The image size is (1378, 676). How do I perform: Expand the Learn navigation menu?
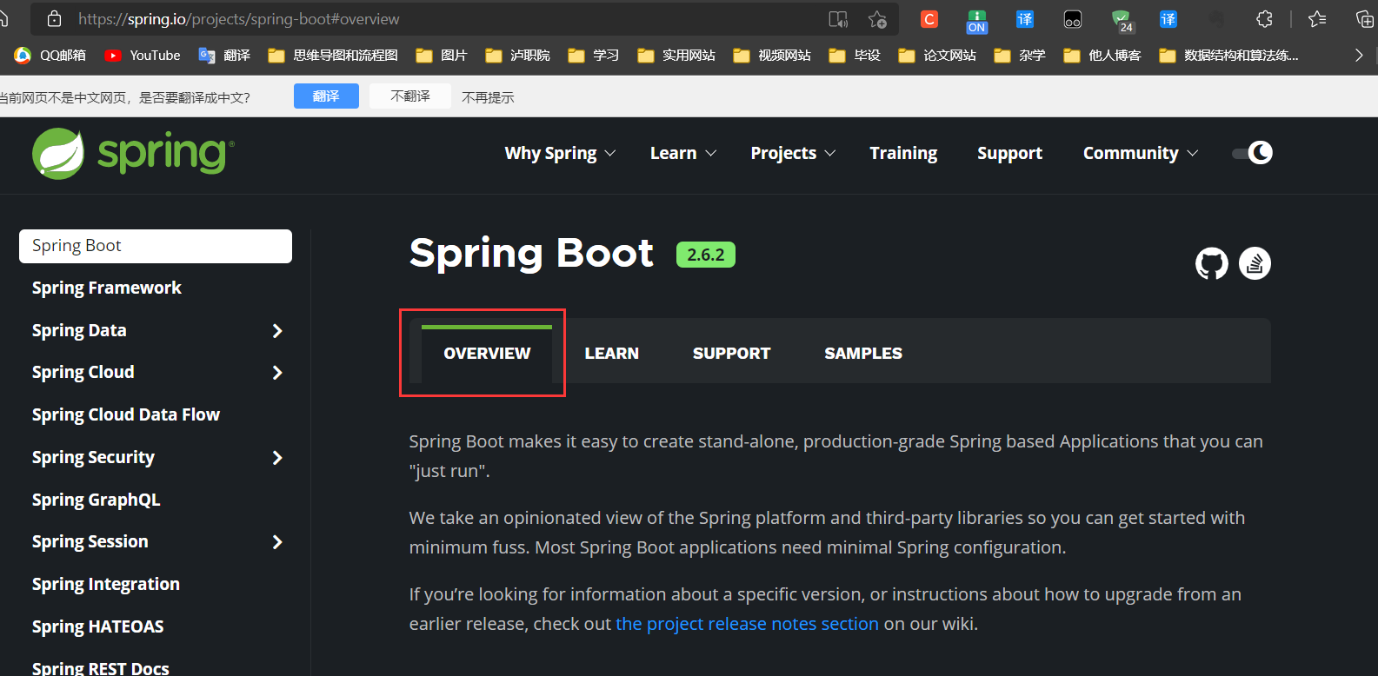tap(683, 153)
